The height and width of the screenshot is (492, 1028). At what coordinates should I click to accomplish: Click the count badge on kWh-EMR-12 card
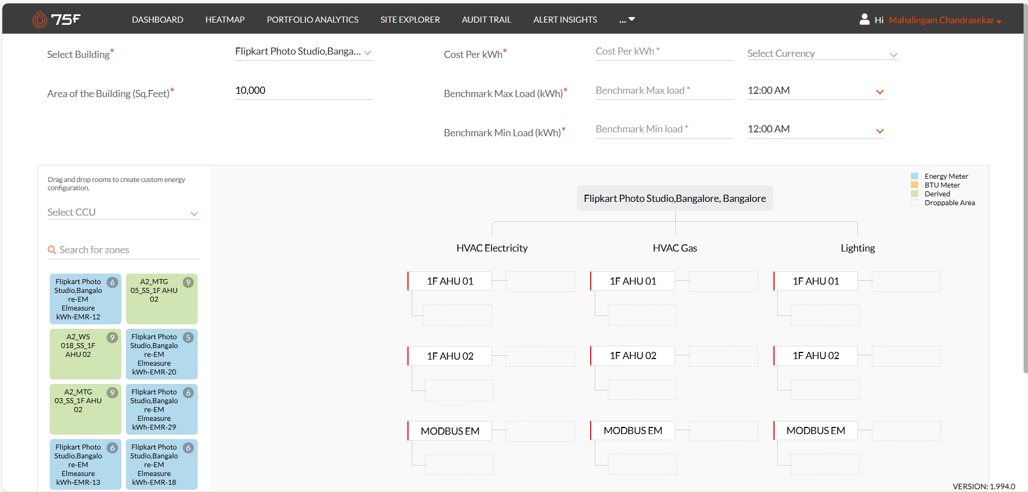[112, 282]
